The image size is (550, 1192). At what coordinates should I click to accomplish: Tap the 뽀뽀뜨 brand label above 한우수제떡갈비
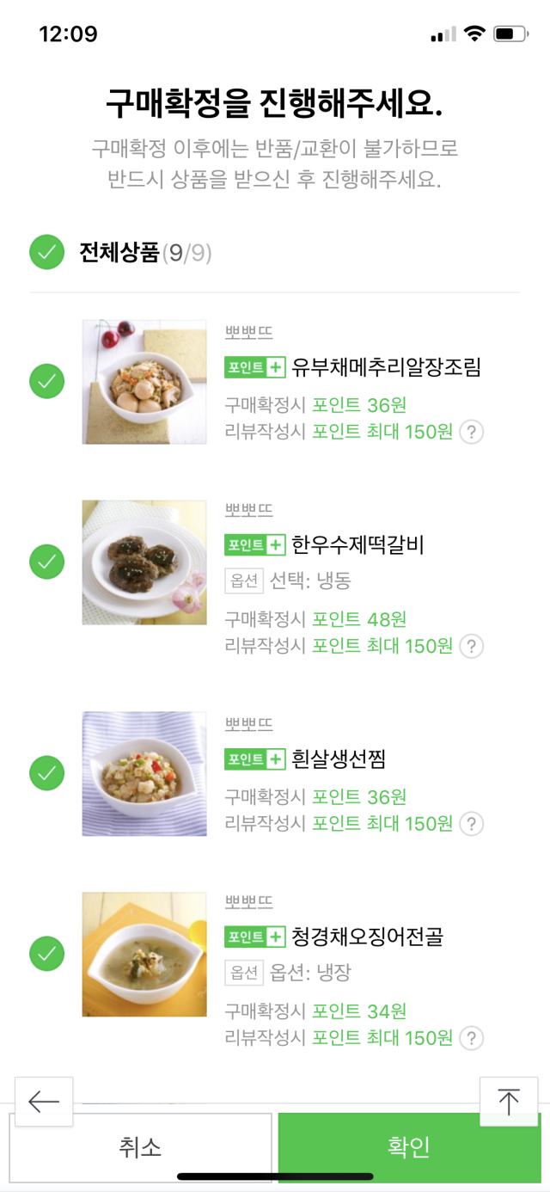pos(249,510)
